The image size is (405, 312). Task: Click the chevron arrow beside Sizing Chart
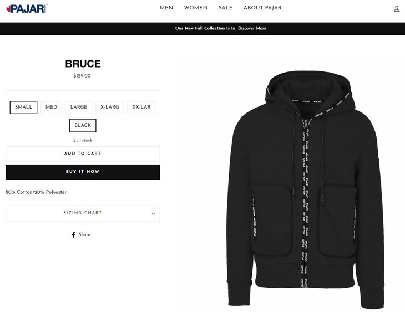[153, 213]
